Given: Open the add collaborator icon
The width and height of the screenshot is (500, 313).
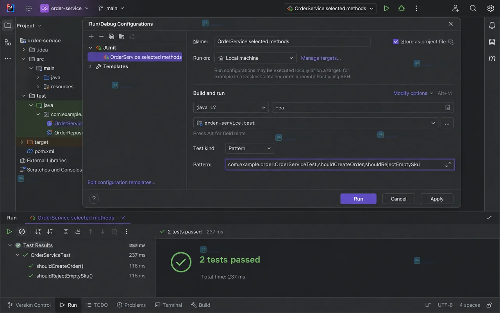Looking at the screenshot, I should 455,8.
